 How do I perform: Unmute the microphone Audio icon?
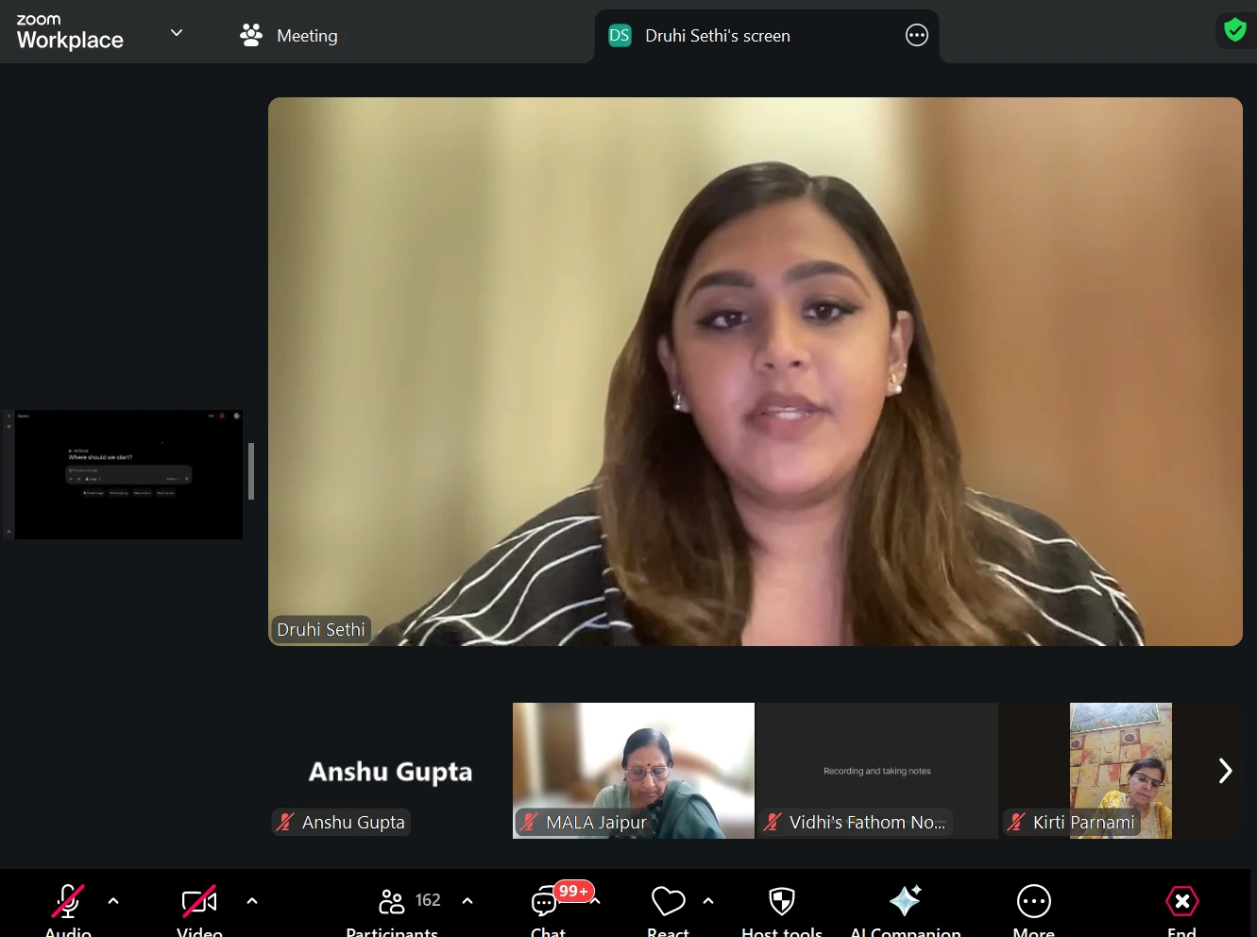click(x=67, y=902)
